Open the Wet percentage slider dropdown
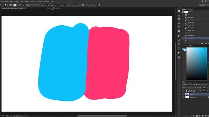Screen dimensions: 209x117 49,5
